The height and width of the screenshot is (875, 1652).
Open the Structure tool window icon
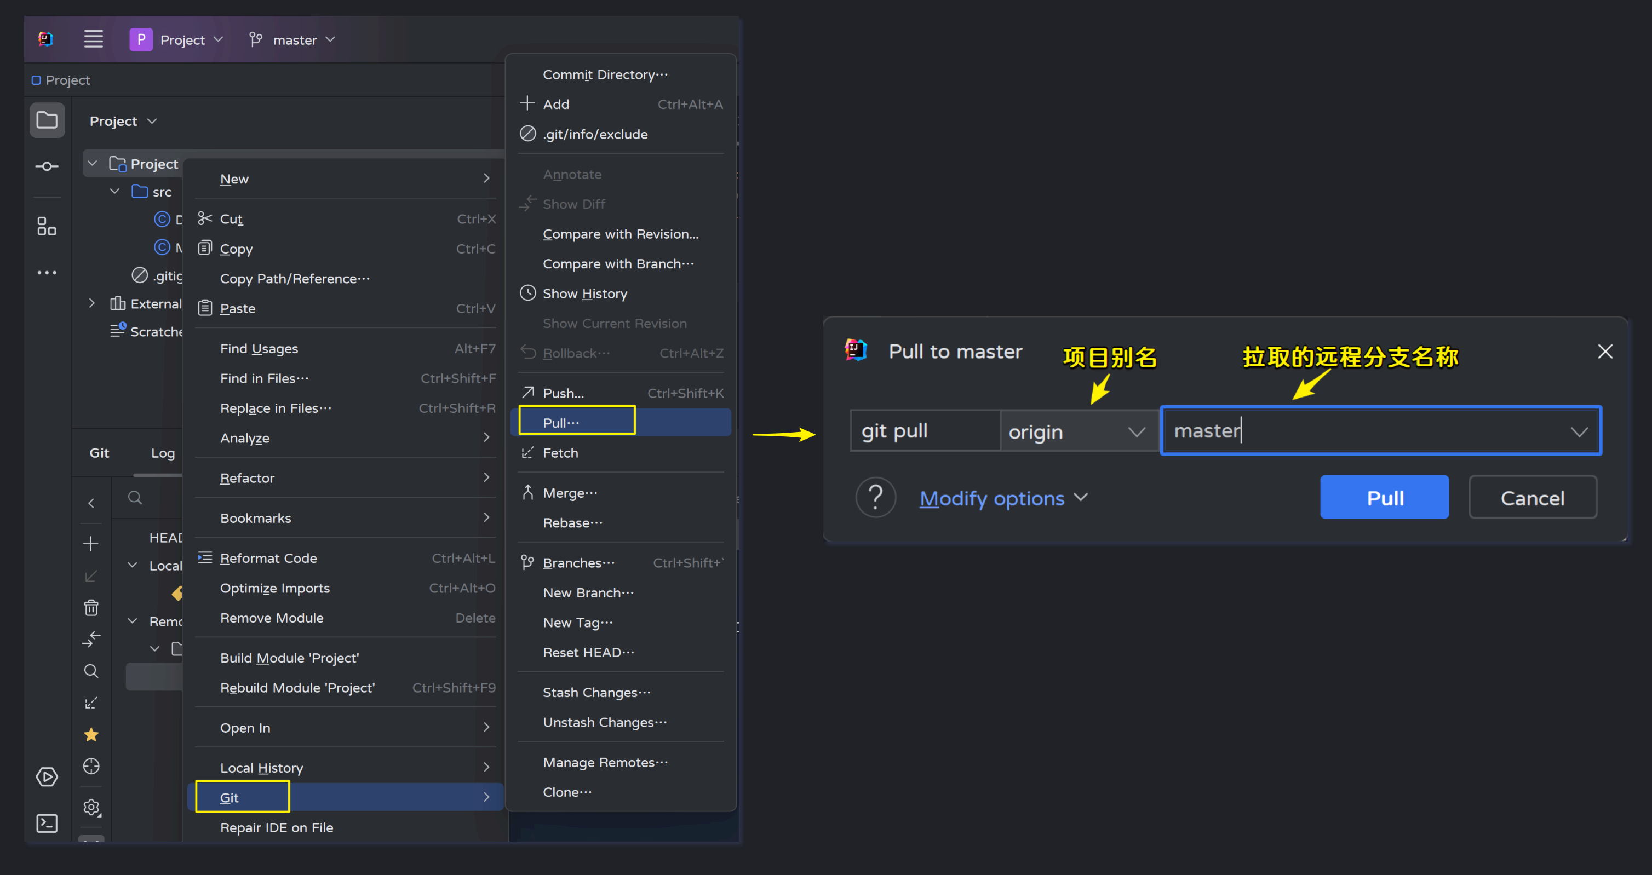click(x=47, y=226)
